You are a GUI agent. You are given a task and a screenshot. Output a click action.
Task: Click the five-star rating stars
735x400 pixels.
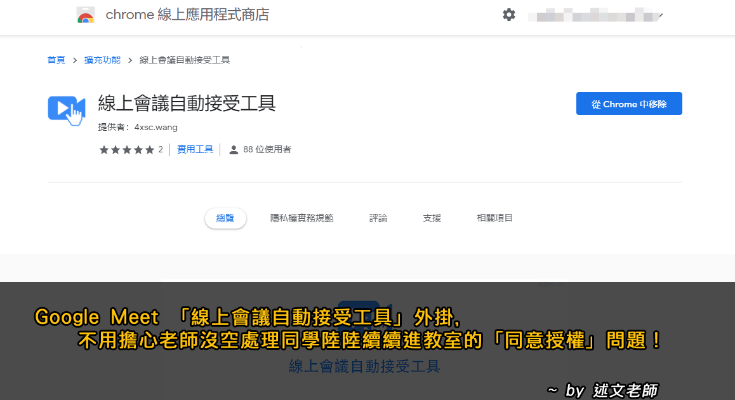point(127,150)
